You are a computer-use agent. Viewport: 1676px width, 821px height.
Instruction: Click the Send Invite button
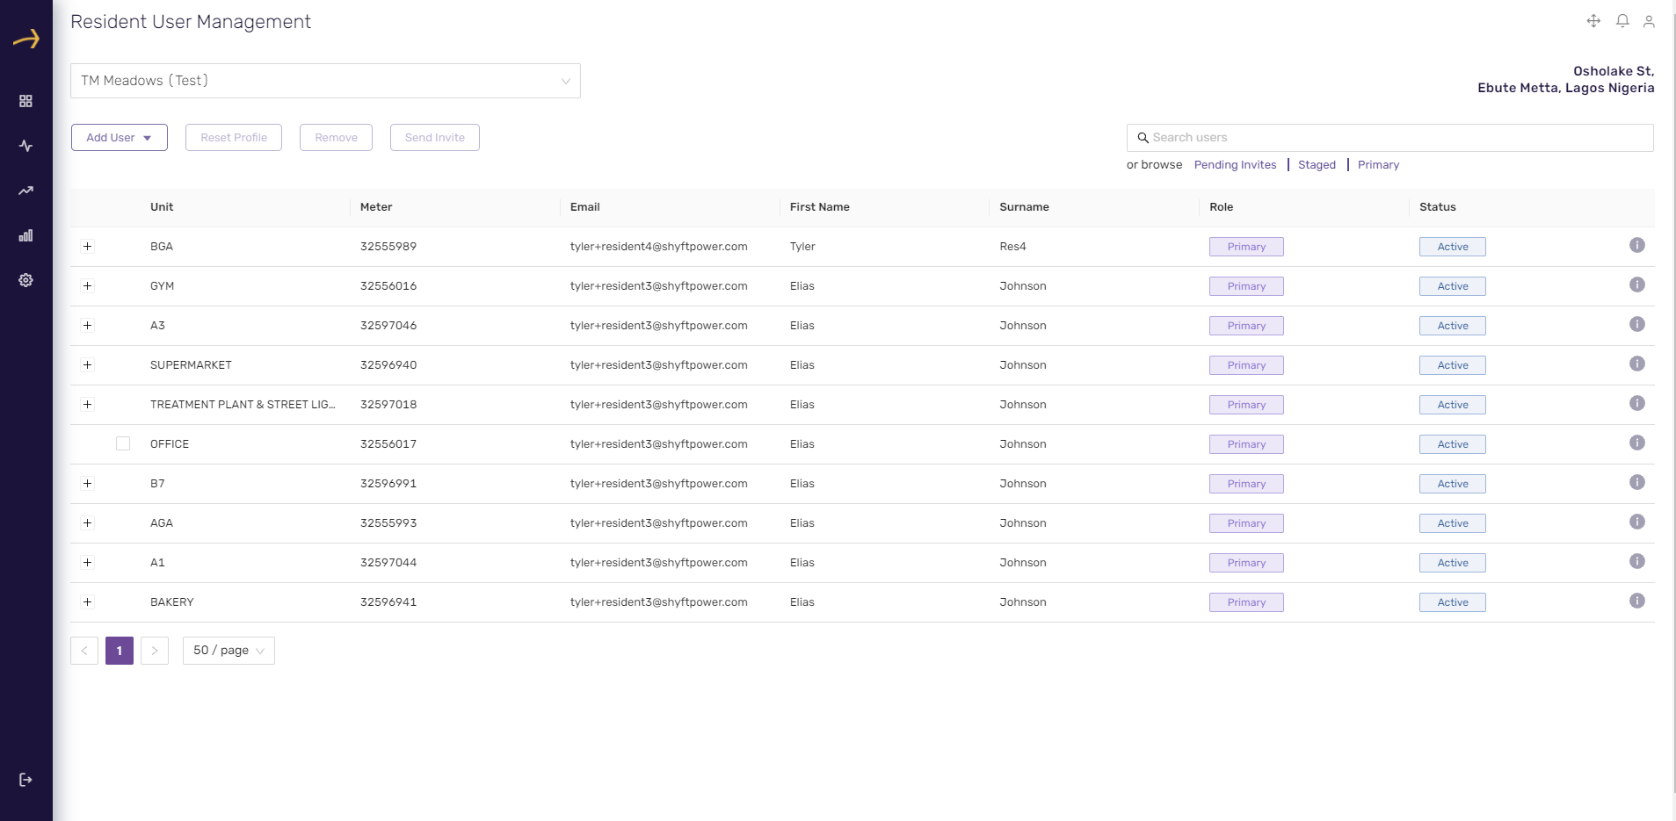[x=435, y=138]
